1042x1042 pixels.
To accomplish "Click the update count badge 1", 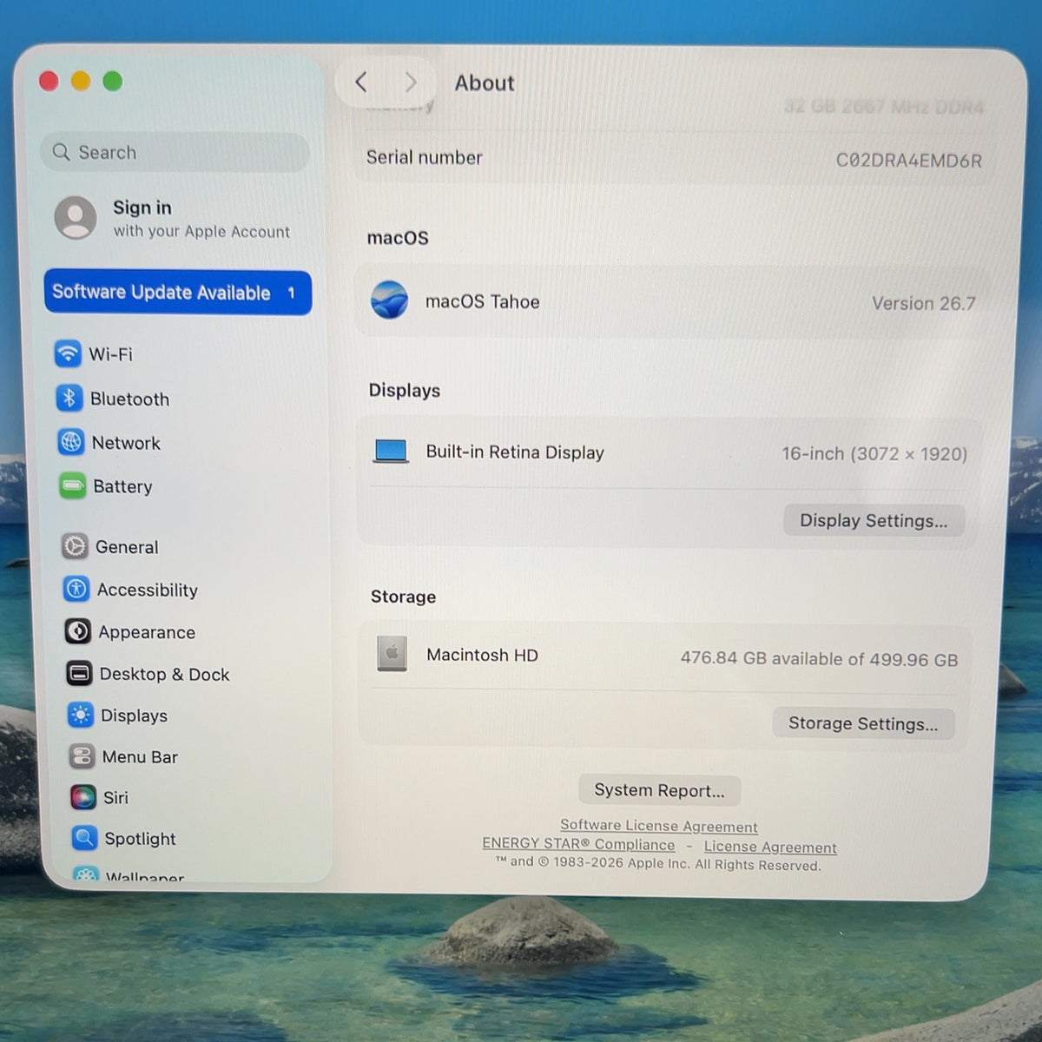I will [x=291, y=293].
